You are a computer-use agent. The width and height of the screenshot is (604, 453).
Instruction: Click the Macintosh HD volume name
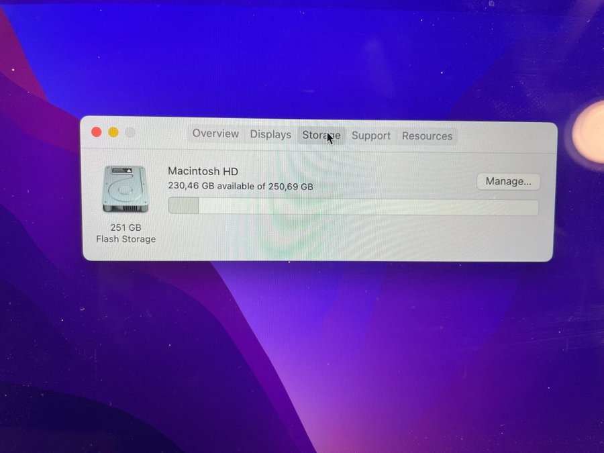click(x=203, y=171)
